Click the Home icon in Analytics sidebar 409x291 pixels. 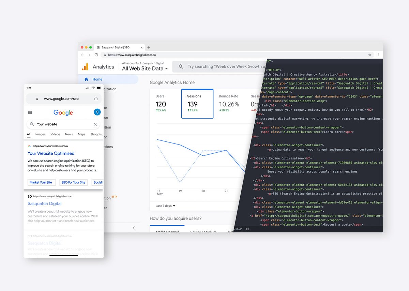click(x=86, y=79)
